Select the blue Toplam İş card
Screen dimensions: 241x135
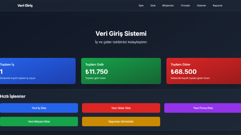pyautogui.click(x=38, y=71)
